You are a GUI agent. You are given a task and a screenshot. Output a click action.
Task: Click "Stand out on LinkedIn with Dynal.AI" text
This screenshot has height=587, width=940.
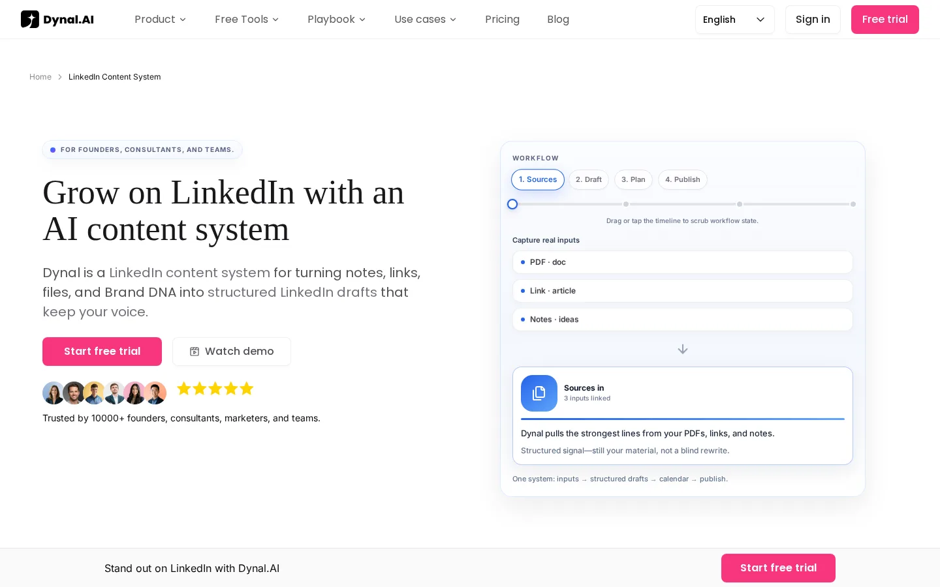[192, 569]
